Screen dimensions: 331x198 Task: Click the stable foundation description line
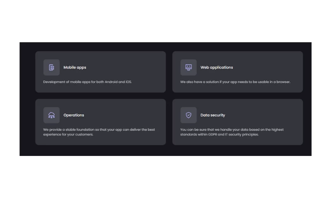99,130
